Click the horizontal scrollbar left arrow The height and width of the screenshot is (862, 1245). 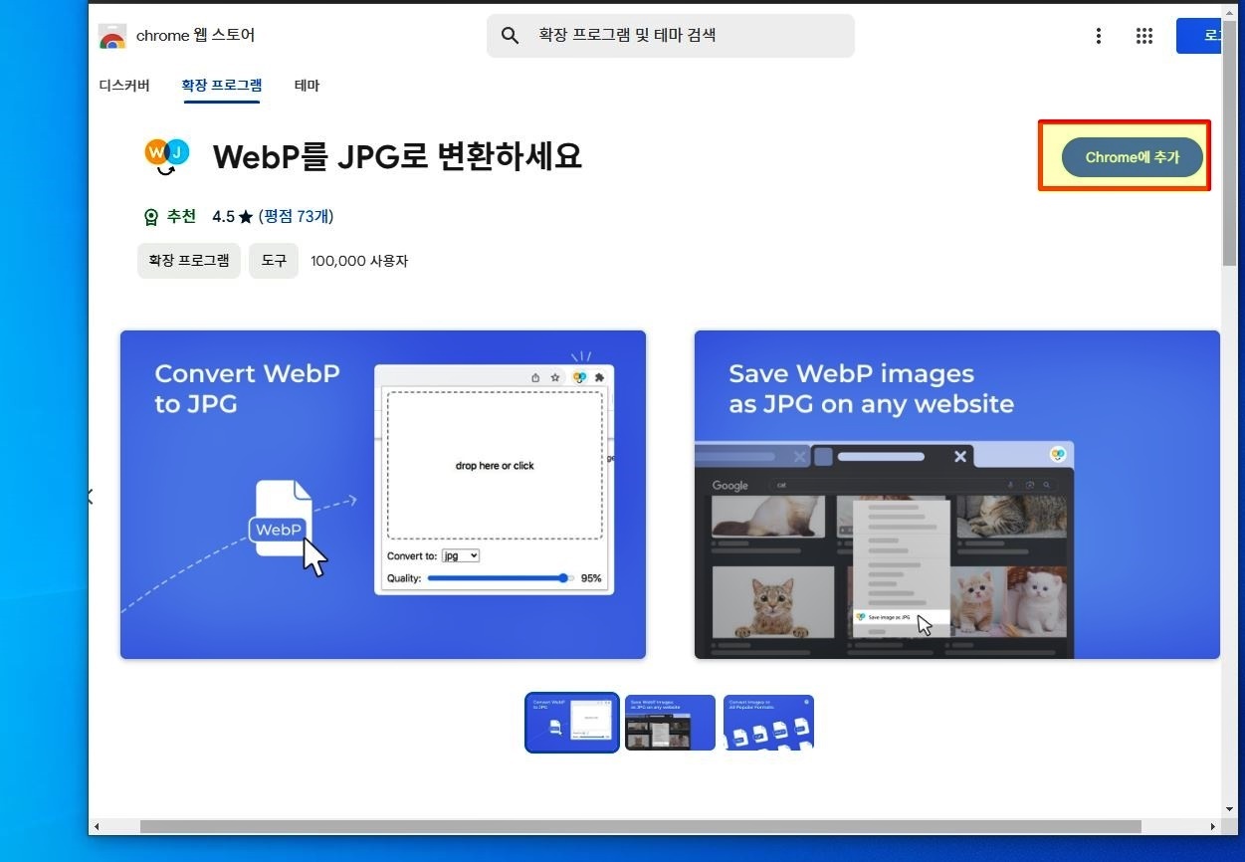click(97, 827)
